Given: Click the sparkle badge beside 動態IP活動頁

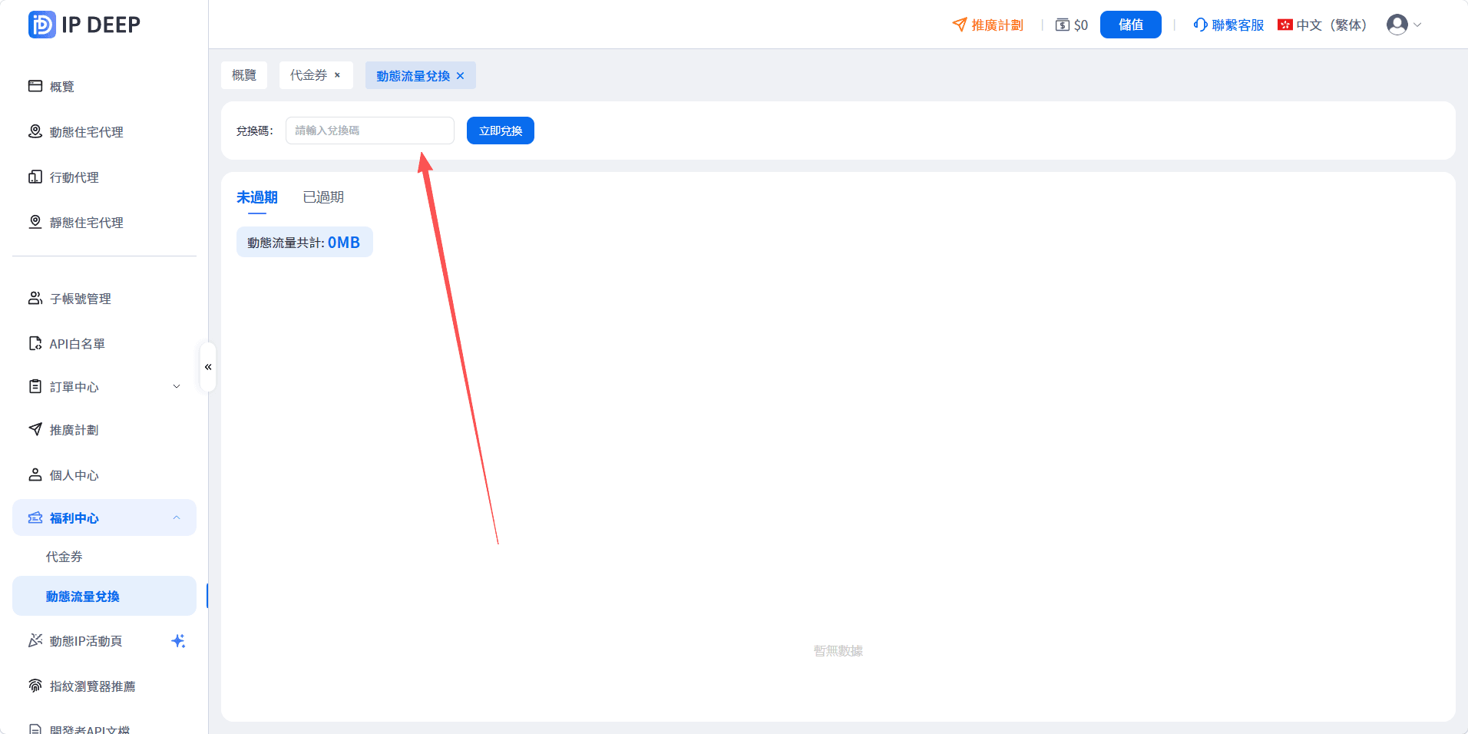Looking at the screenshot, I should tap(178, 640).
